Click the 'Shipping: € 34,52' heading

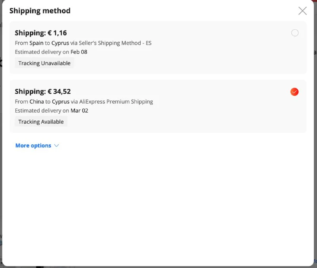(42, 91)
